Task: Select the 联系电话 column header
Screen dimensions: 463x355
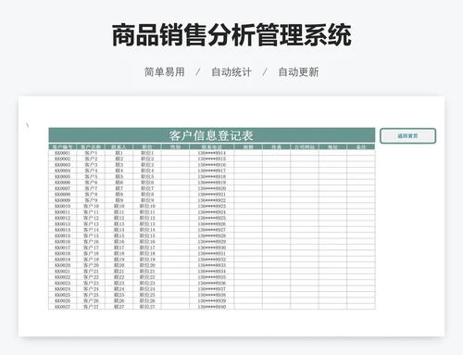Action: point(212,146)
